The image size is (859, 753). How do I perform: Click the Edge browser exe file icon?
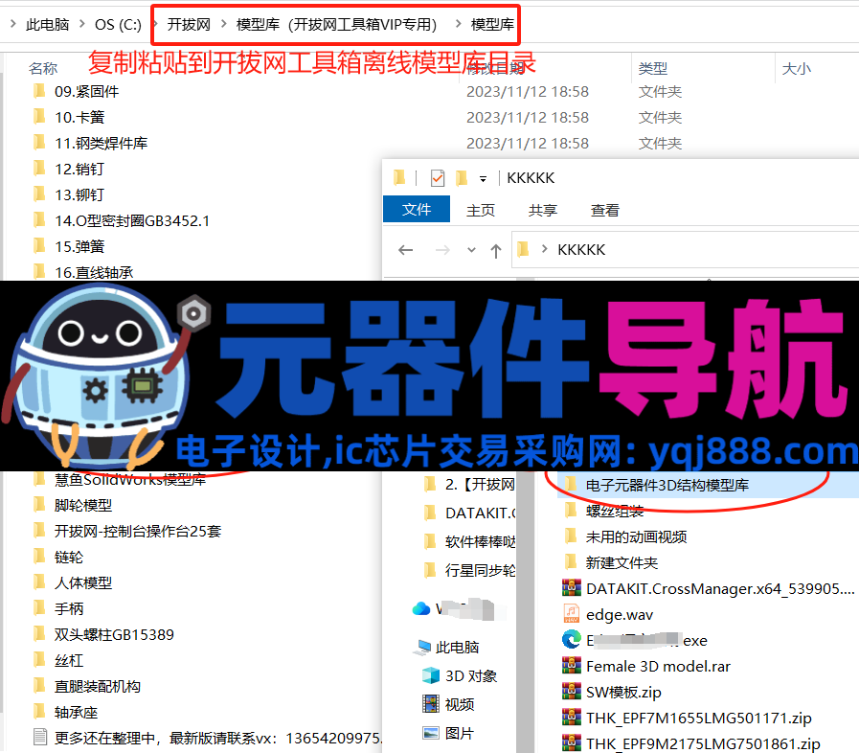click(572, 640)
